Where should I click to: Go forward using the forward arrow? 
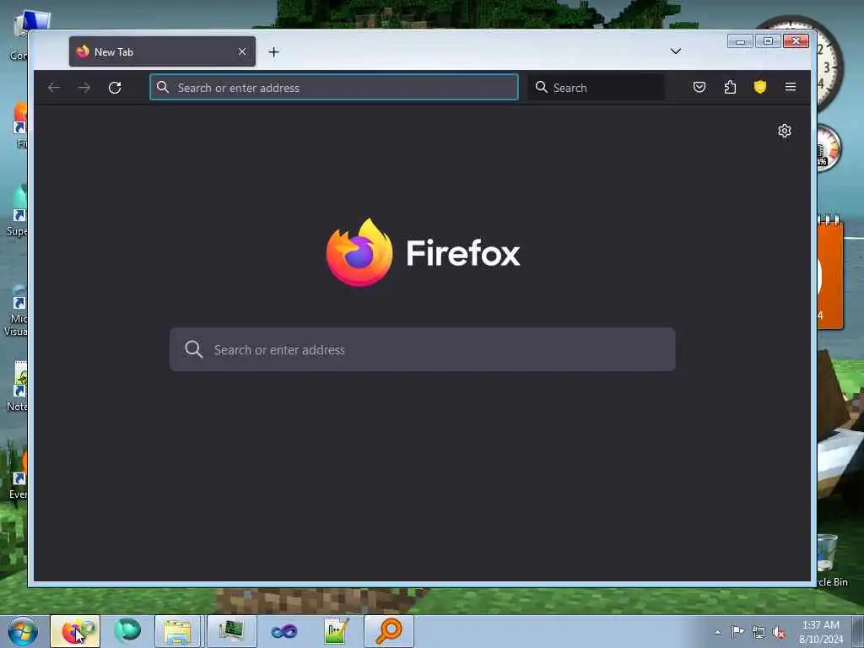pos(84,88)
